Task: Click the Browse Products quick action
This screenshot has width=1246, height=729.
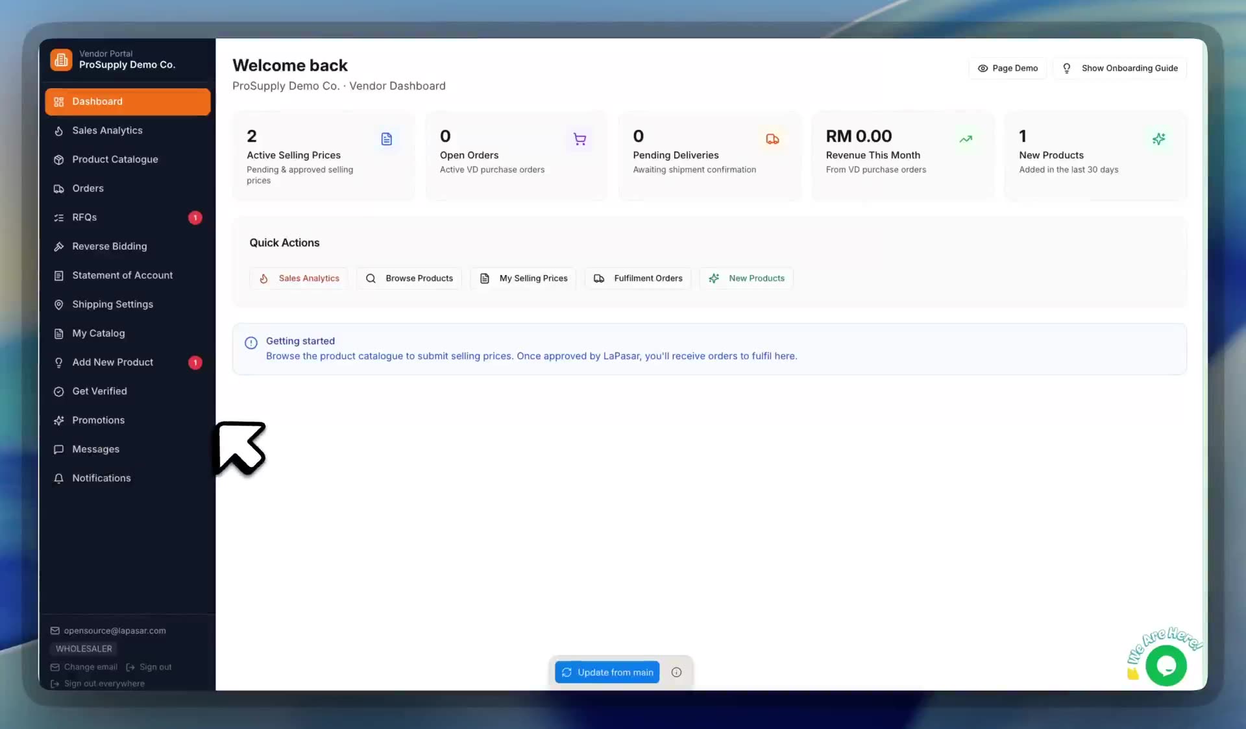Action: click(409, 278)
